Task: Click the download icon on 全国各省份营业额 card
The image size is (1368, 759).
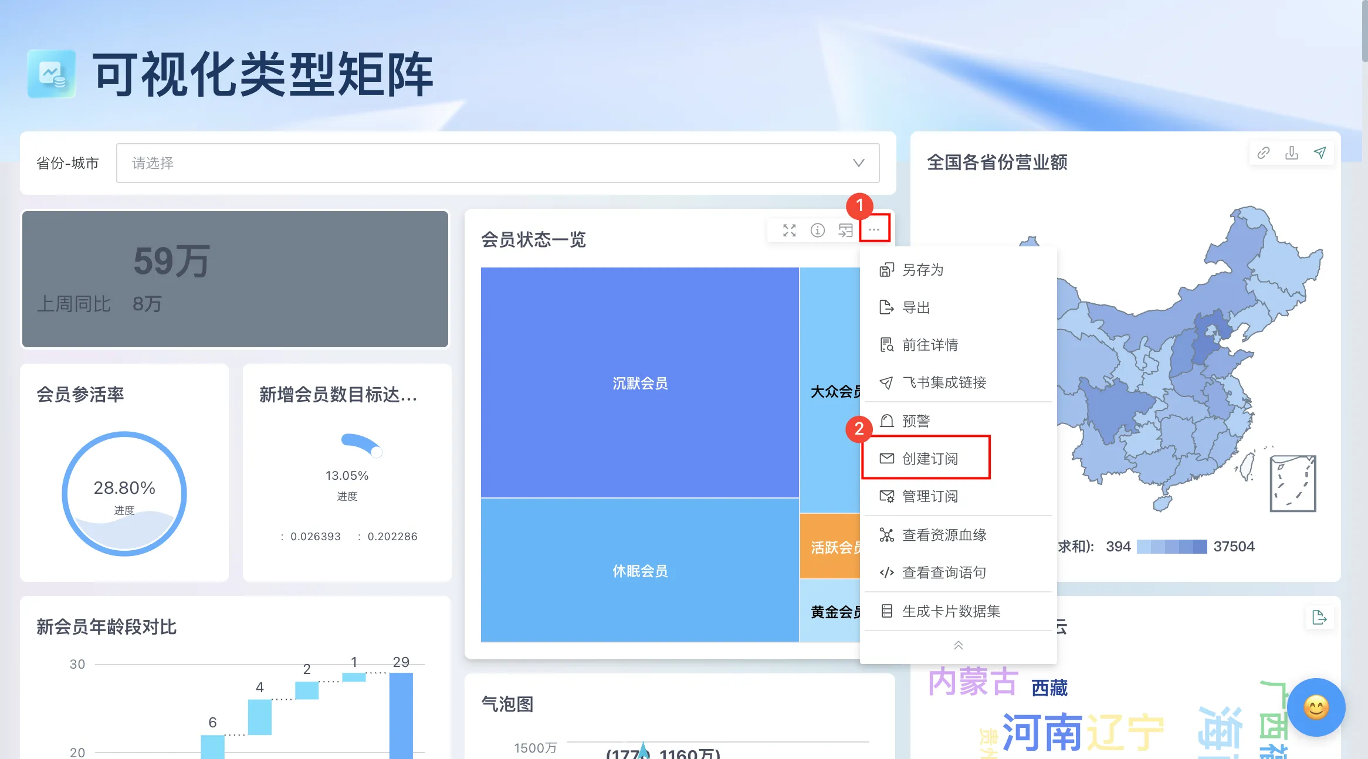Action: pos(1292,153)
